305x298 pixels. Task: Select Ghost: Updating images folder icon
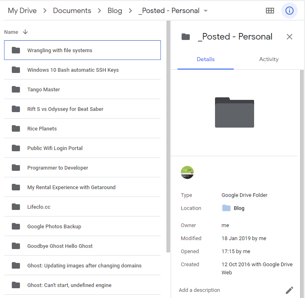[x=16, y=265]
